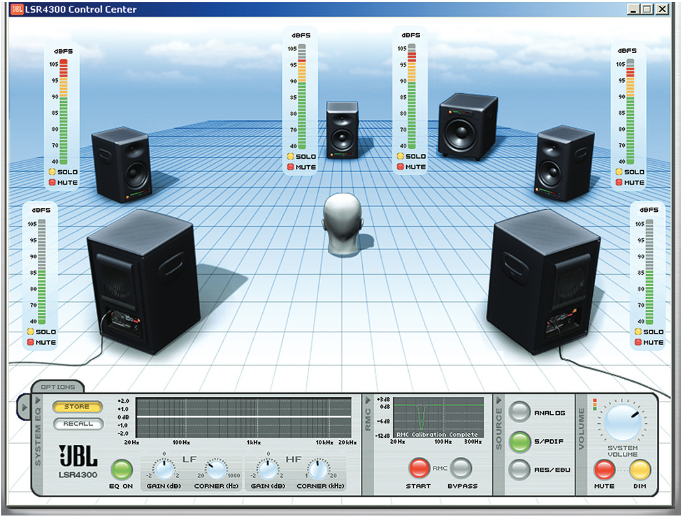The image size is (681, 516).
Task: Click the System Volume knob
Action: pos(623,422)
